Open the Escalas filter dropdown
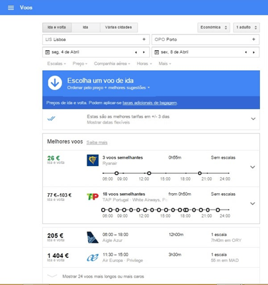 56,63
